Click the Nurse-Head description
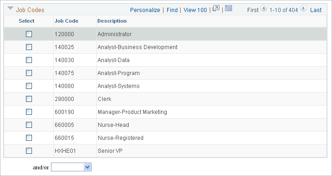Viewport: 332px width, 176px height. tap(113, 125)
